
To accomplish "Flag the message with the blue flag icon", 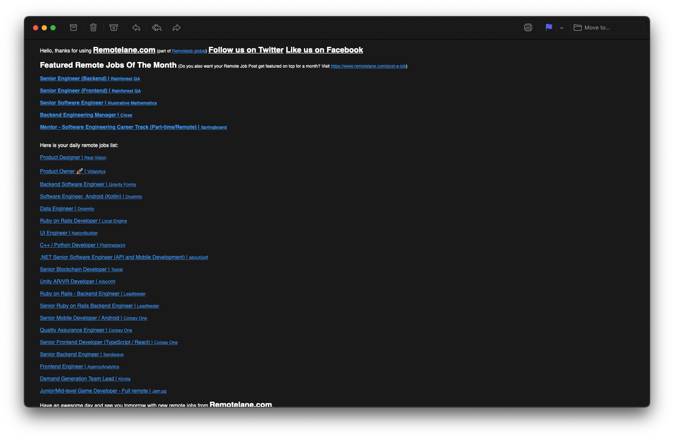I will tap(549, 27).
